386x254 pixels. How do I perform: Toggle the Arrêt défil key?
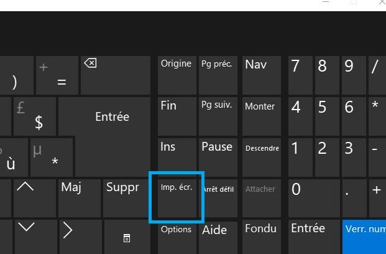218,197
